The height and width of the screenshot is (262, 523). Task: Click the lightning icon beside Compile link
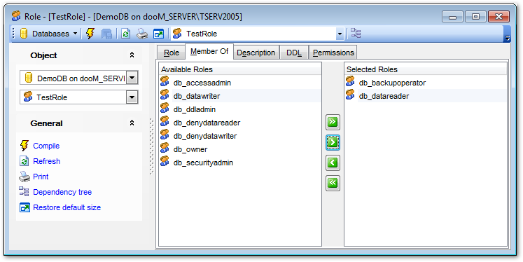[x=25, y=146]
